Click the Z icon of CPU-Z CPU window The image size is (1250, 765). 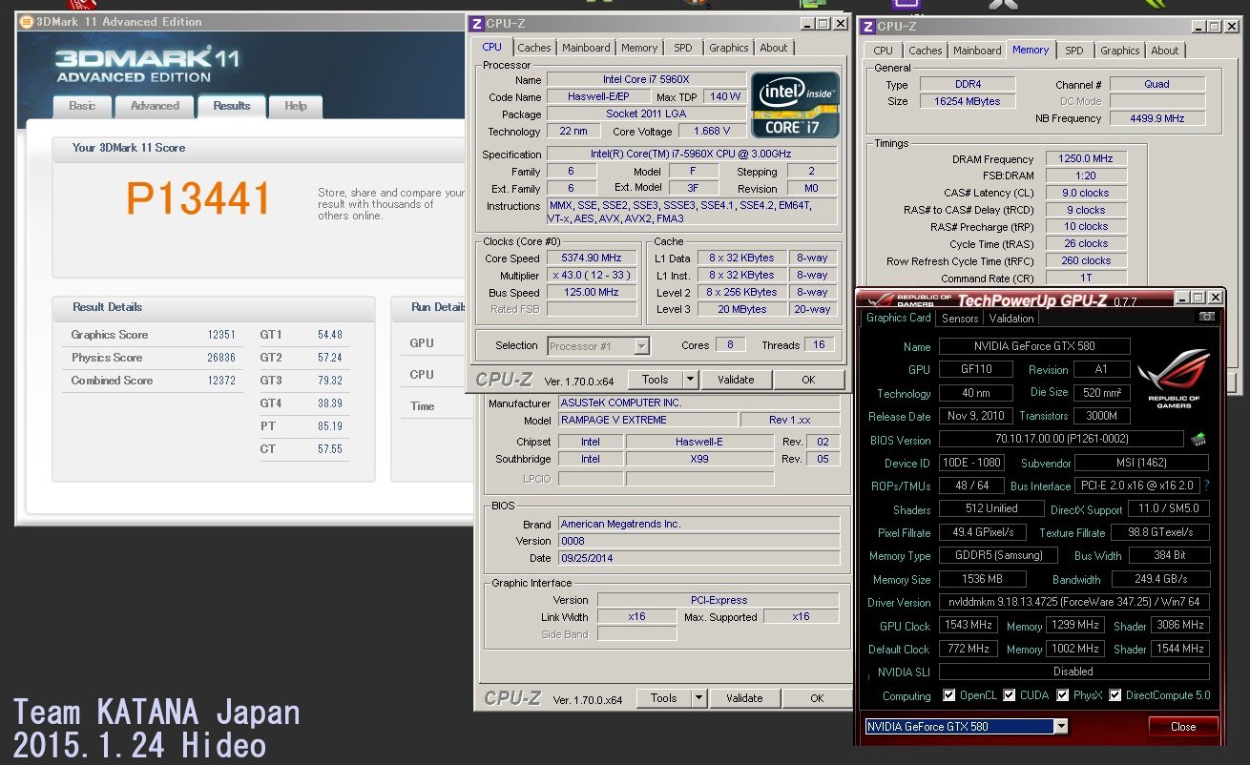(x=476, y=23)
